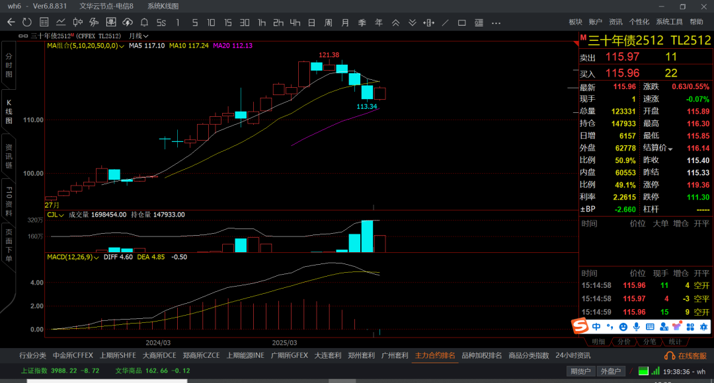Image resolution: width=714 pixels, height=383 pixels.
Task: Open the quote list icon
Action: click(x=44, y=22)
